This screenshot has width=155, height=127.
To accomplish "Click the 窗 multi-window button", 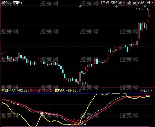I will [134, 2].
